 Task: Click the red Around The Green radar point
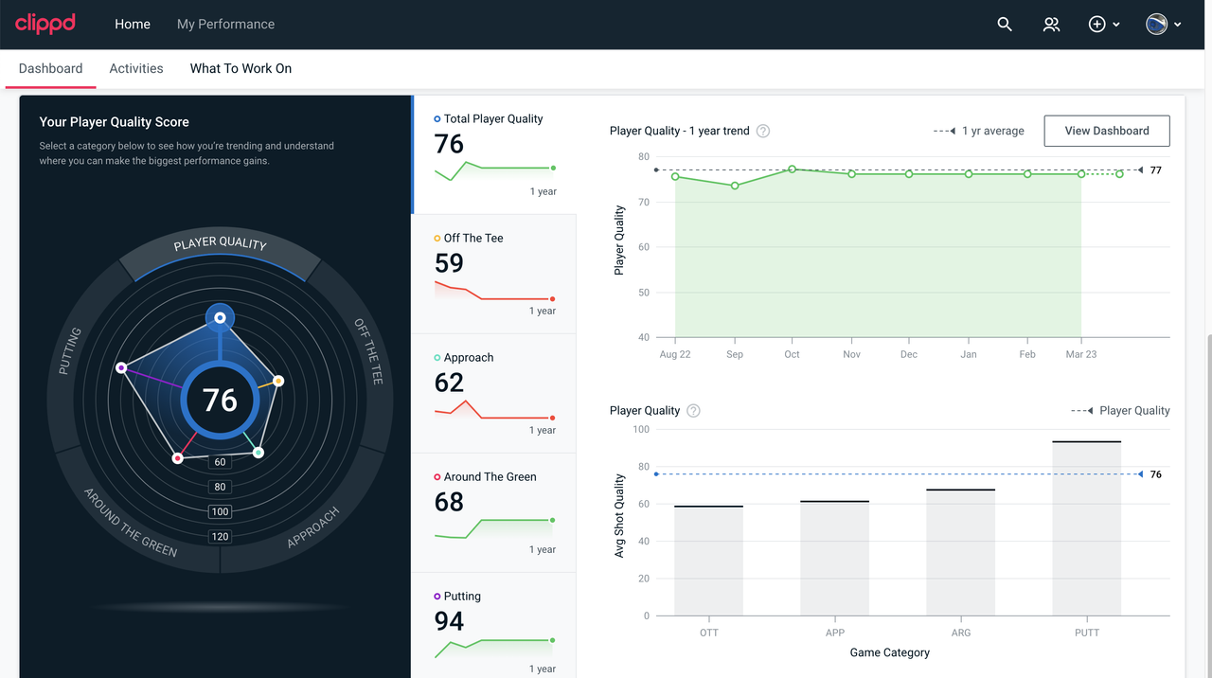177,458
